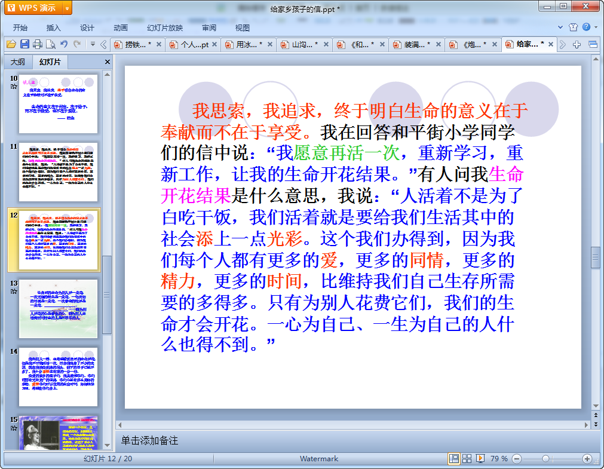Close the active 给家... document tab
Image resolution: width=604 pixels, height=469 pixels.
click(551, 44)
